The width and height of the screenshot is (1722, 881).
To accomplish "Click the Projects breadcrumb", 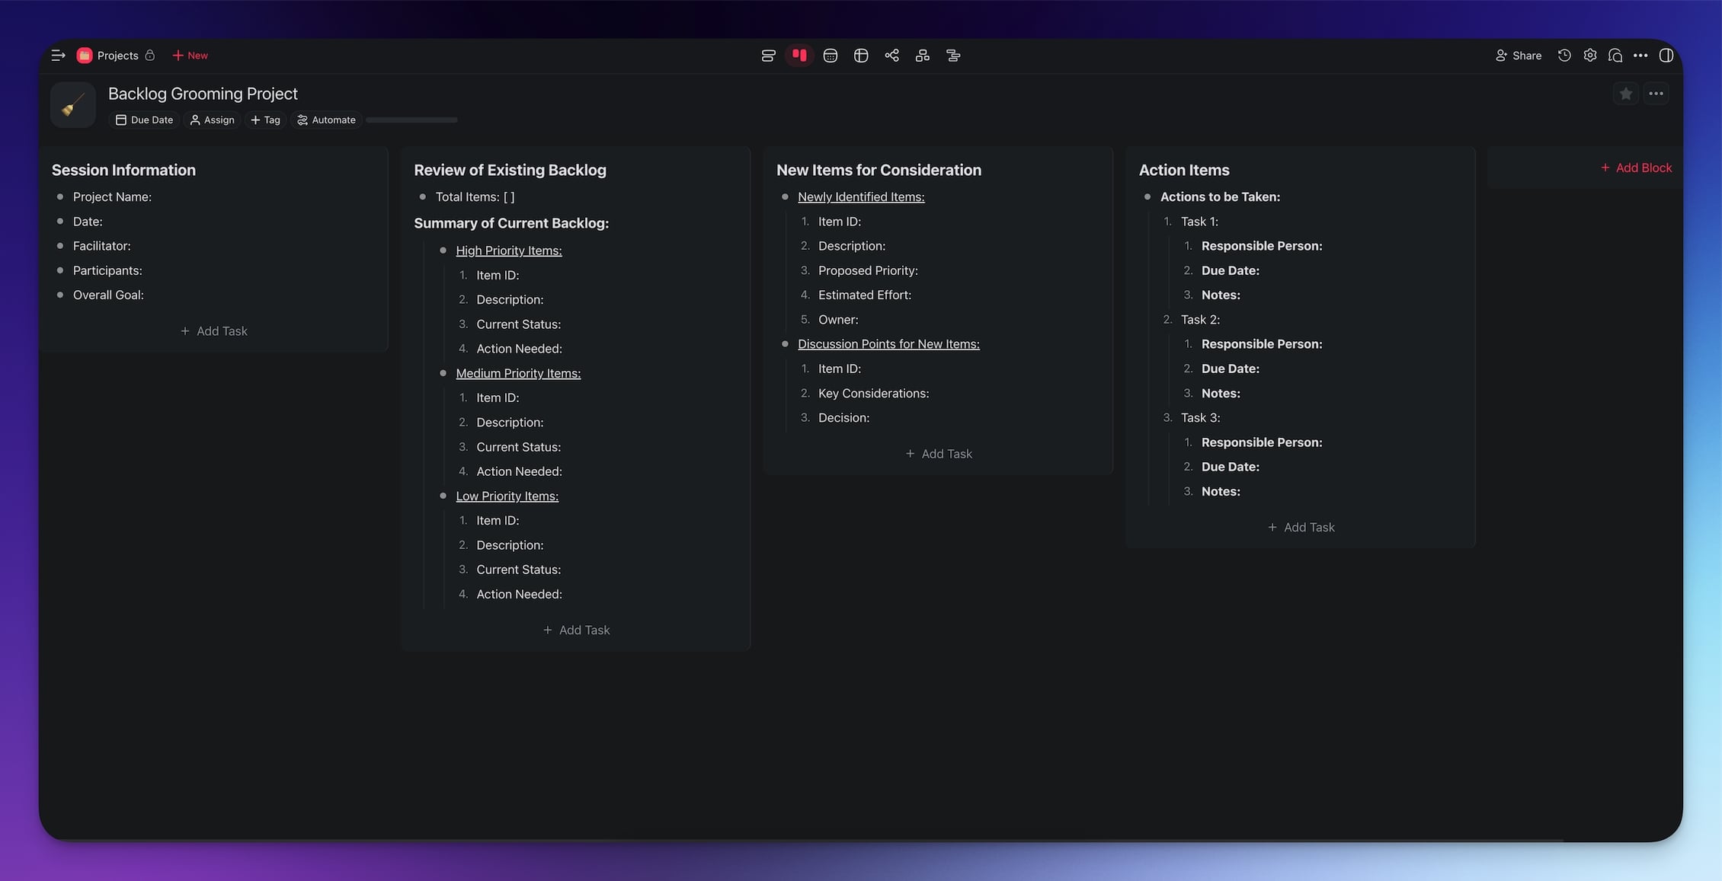I will point(117,56).
